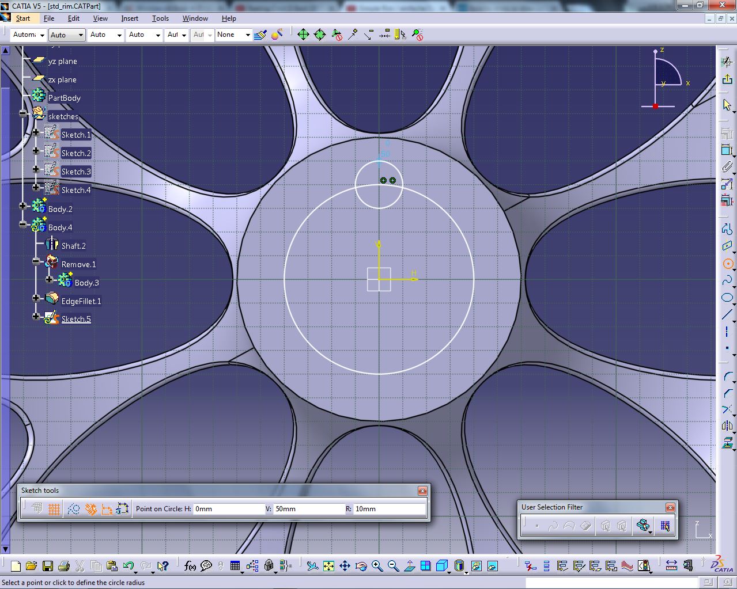Image resolution: width=737 pixels, height=589 pixels.
Task: Toggle Snap to Point in Sketch tools
Action: (x=54, y=509)
